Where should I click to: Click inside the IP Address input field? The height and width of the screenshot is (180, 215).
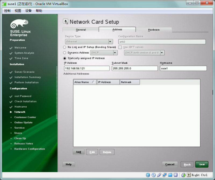(x=86, y=68)
